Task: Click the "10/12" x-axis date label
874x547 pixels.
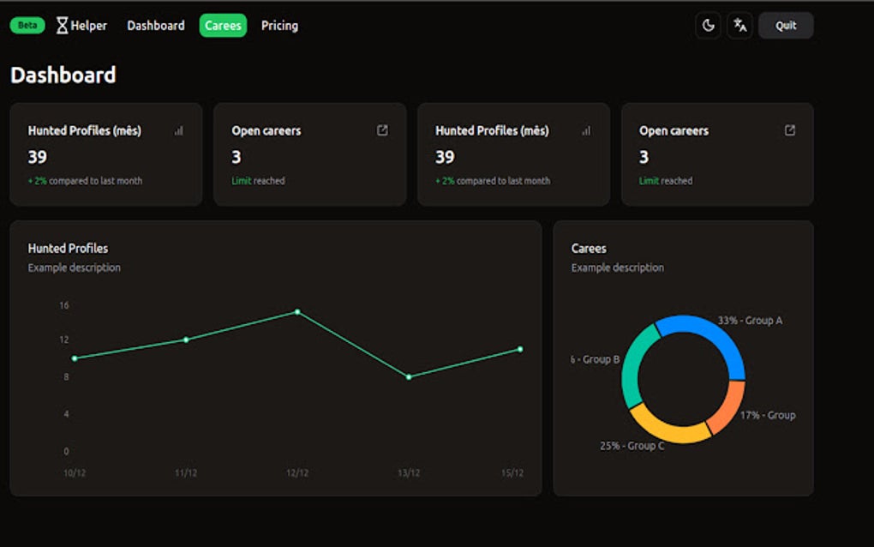Action: tap(75, 473)
